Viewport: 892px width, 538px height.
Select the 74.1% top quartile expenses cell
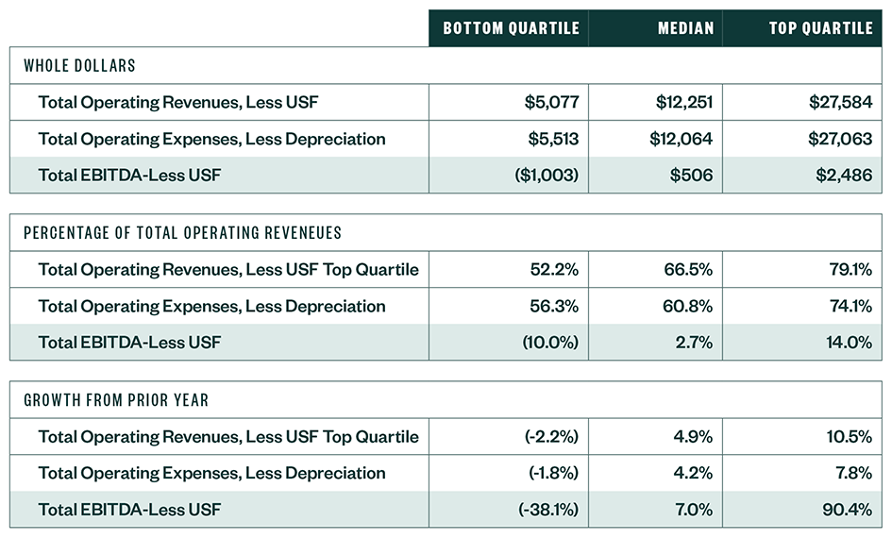[x=850, y=306]
